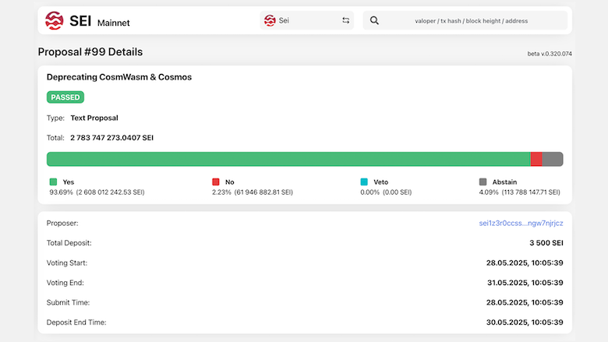Click the SEI logo in the header
608x342 pixels.
pos(55,20)
